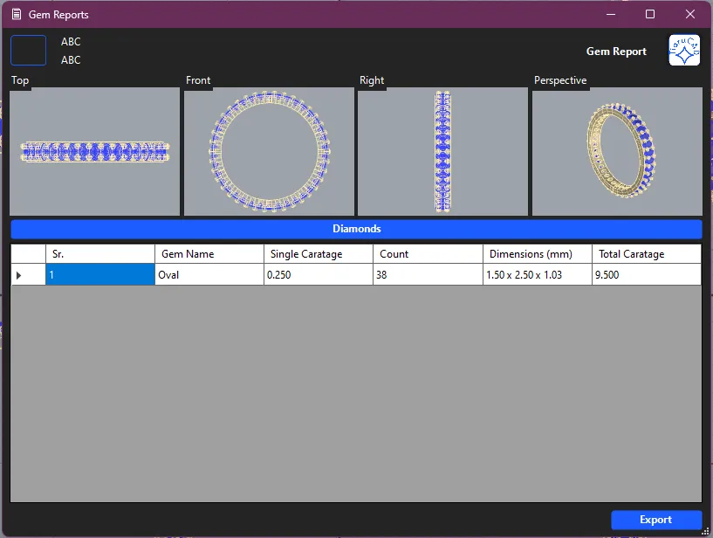The width and height of the screenshot is (713, 538).
Task: Click the empty logo box beside ABC
Action: coord(28,51)
